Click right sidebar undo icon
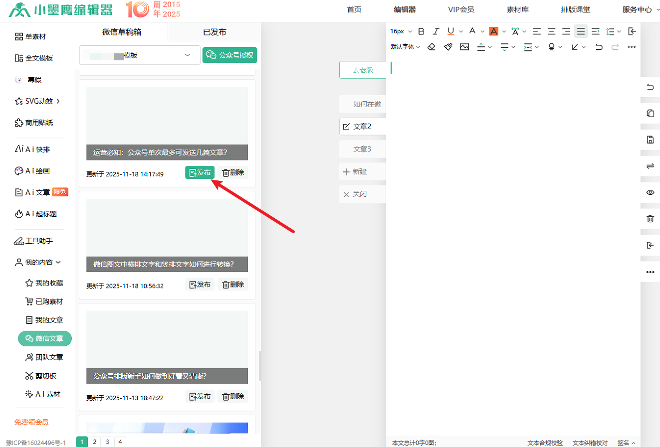 click(x=650, y=87)
